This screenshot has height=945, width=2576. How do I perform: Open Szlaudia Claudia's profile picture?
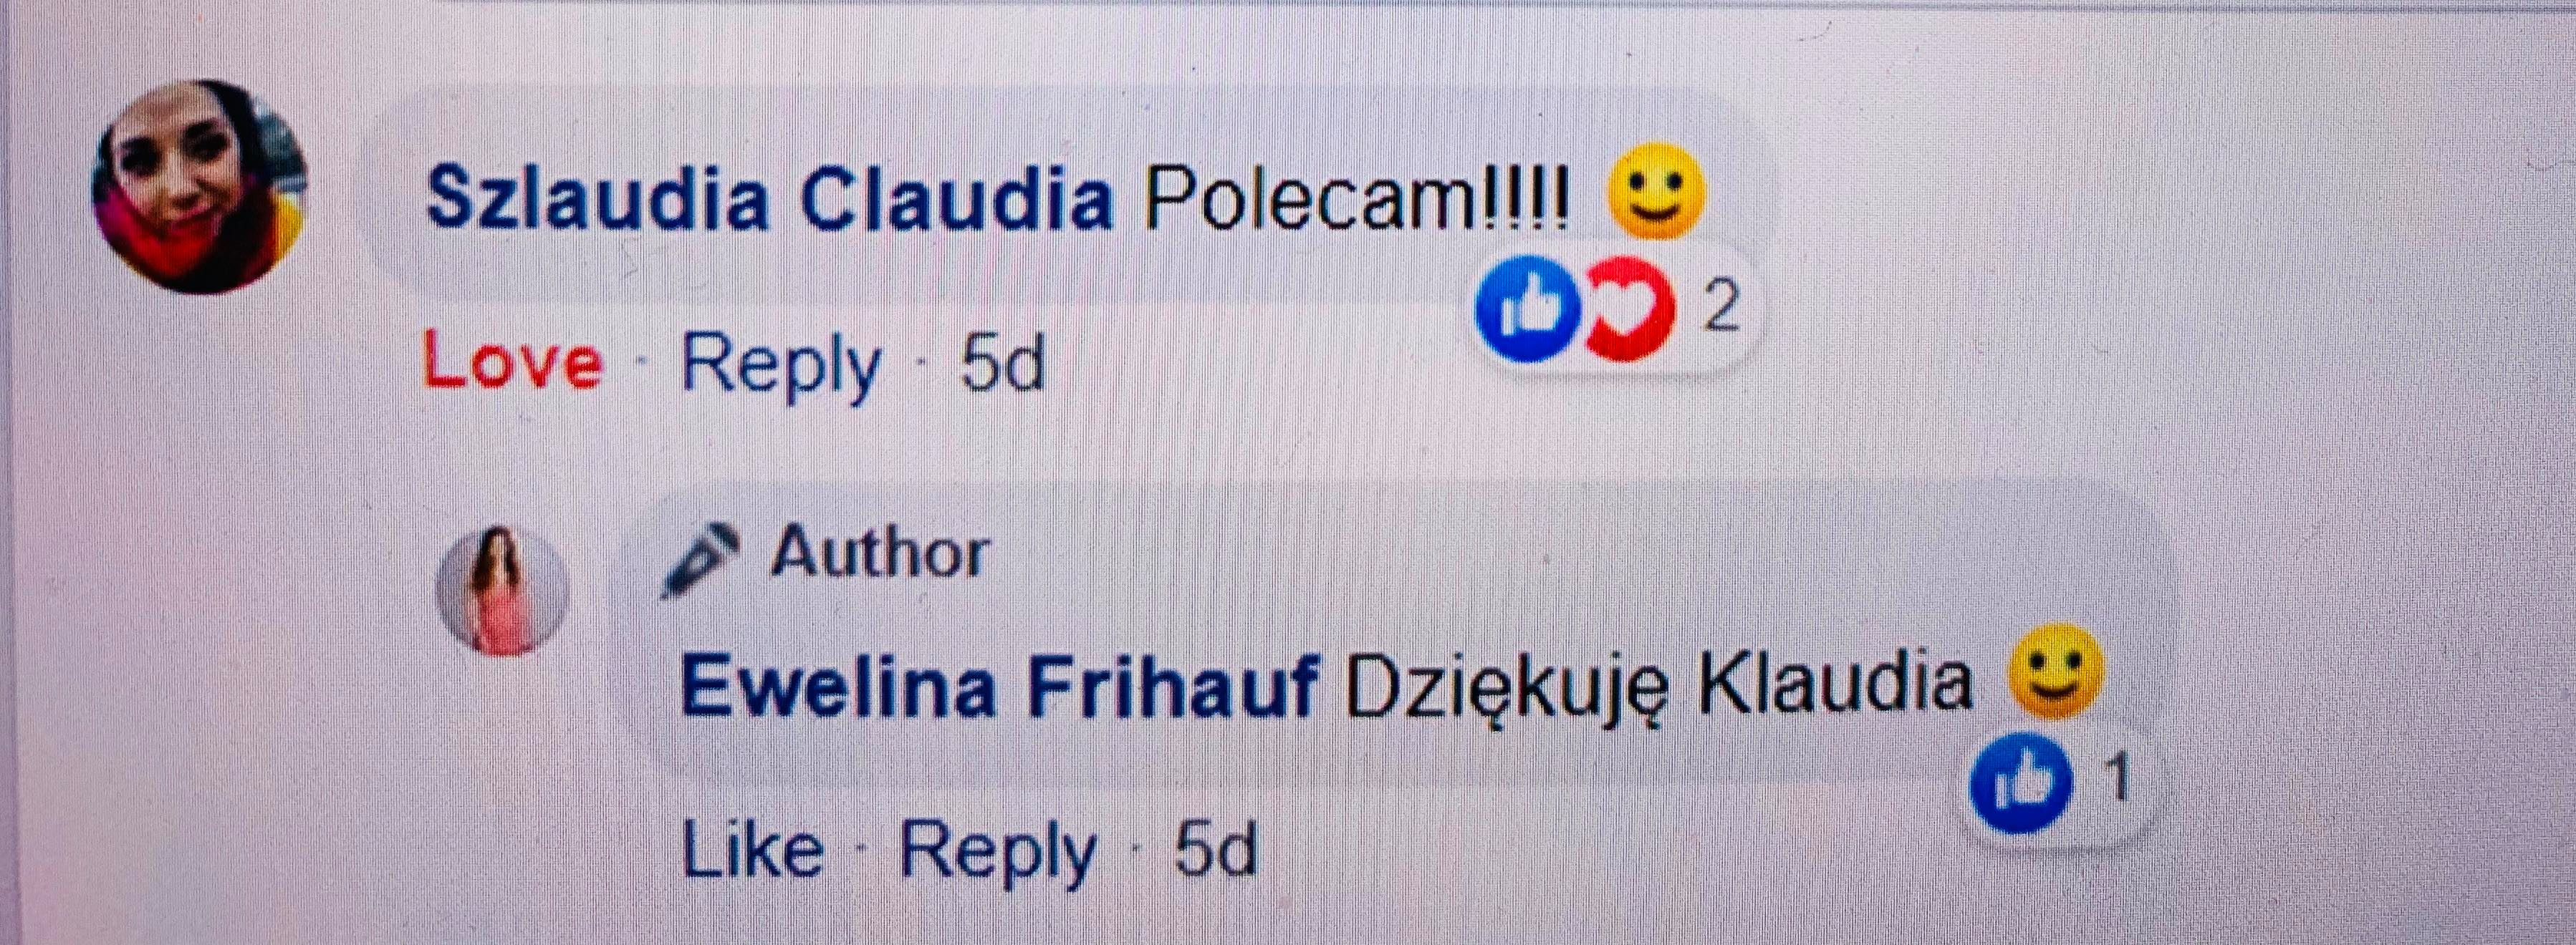199,187
